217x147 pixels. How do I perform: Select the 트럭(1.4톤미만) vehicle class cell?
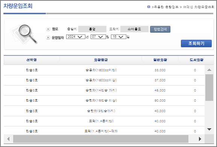click(x=101, y=121)
